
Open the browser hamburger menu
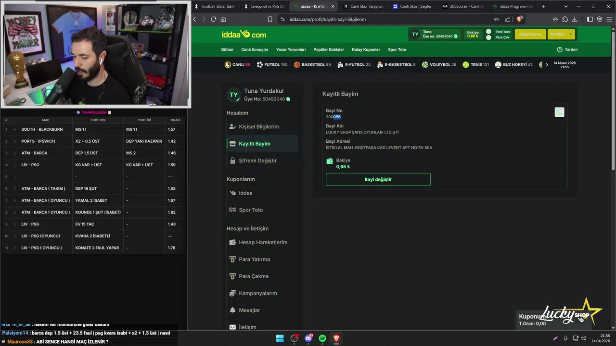click(x=609, y=19)
